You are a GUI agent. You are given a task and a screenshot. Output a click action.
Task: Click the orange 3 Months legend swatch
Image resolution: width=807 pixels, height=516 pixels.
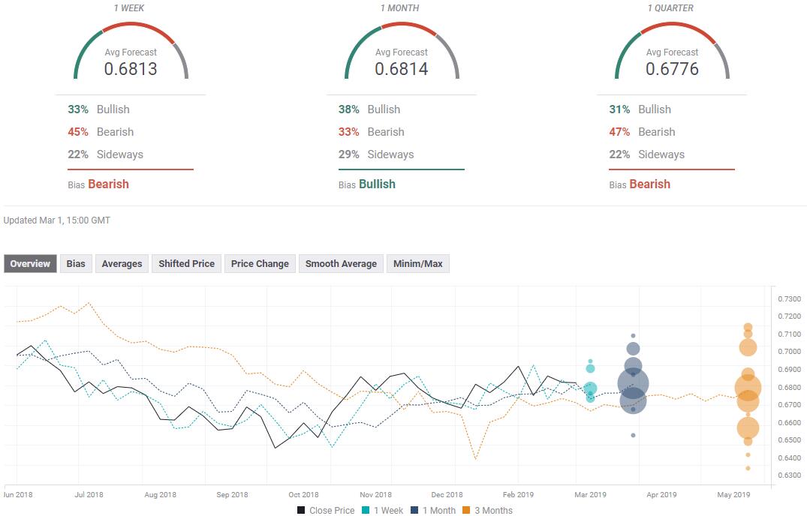point(465,511)
